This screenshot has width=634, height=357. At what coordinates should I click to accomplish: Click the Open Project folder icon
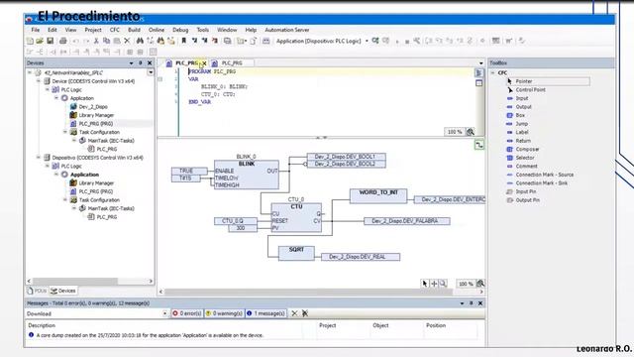pyautogui.click(x=40, y=41)
